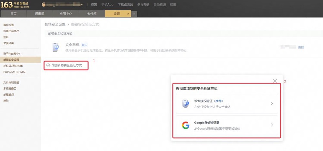Click the plus circle icon for adding verification
This screenshot has width=323, height=151.
pyautogui.click(x=48, y=65)
